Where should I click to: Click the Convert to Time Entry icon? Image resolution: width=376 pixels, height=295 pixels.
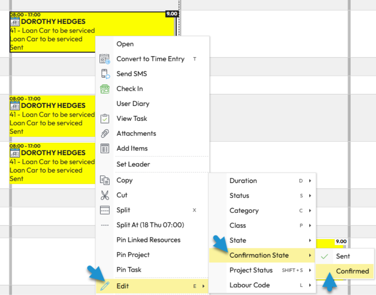105,59
